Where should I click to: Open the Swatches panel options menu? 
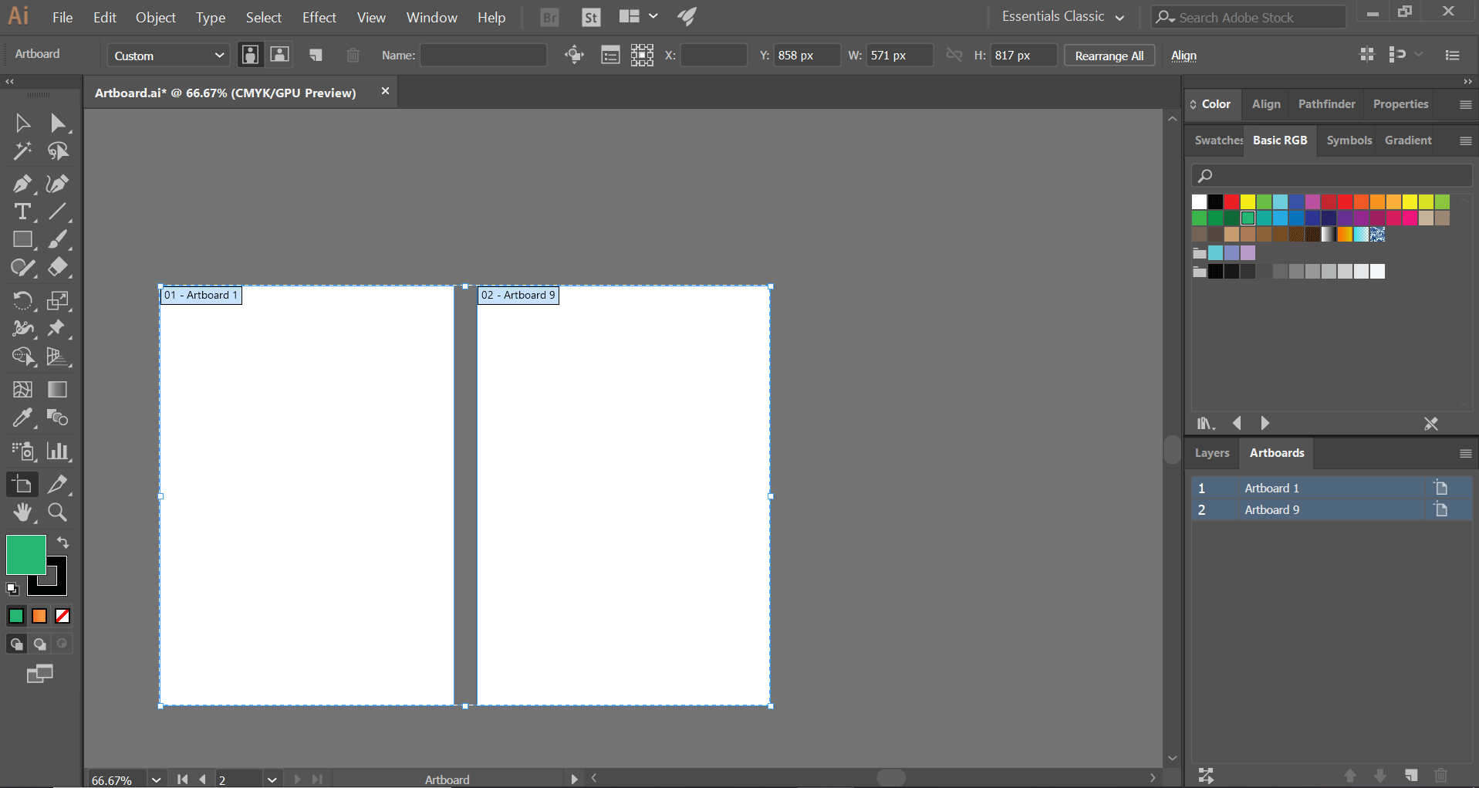coord(1466,140)
